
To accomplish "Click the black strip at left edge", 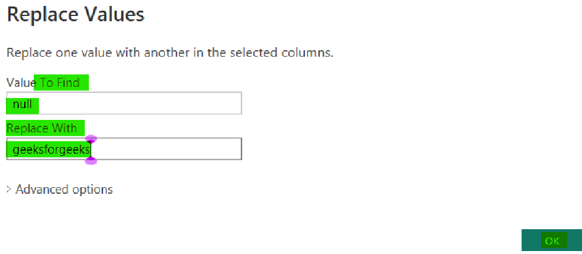I will click(x=2, y=127).
